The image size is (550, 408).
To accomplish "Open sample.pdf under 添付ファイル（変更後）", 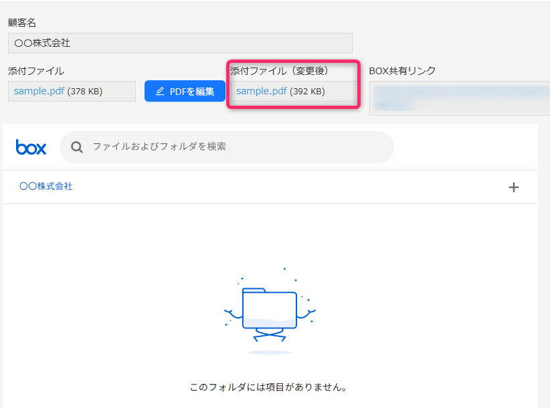I will [262, 91].
